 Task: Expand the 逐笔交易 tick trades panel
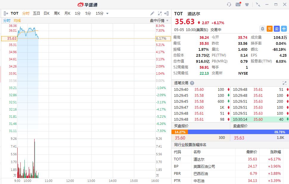284,83
